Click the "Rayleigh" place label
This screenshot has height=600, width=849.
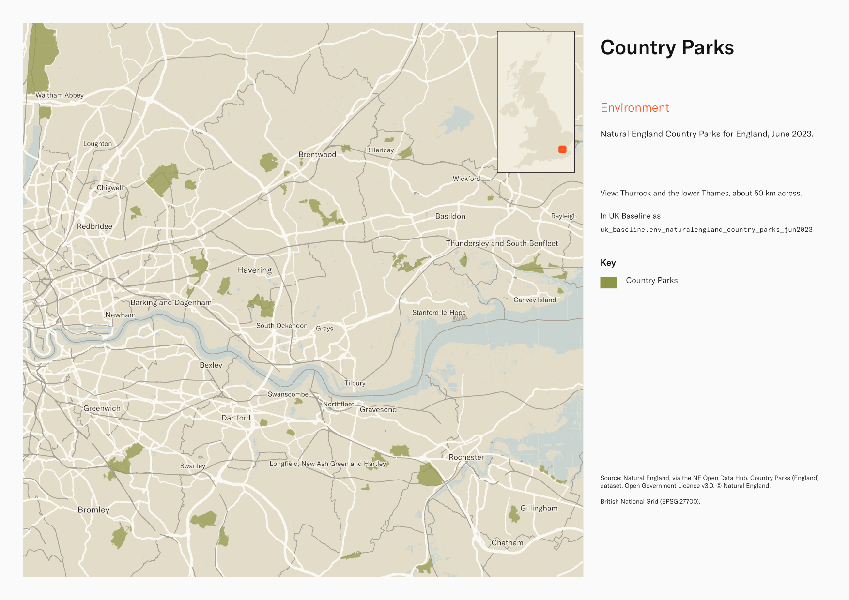point(564,216)
